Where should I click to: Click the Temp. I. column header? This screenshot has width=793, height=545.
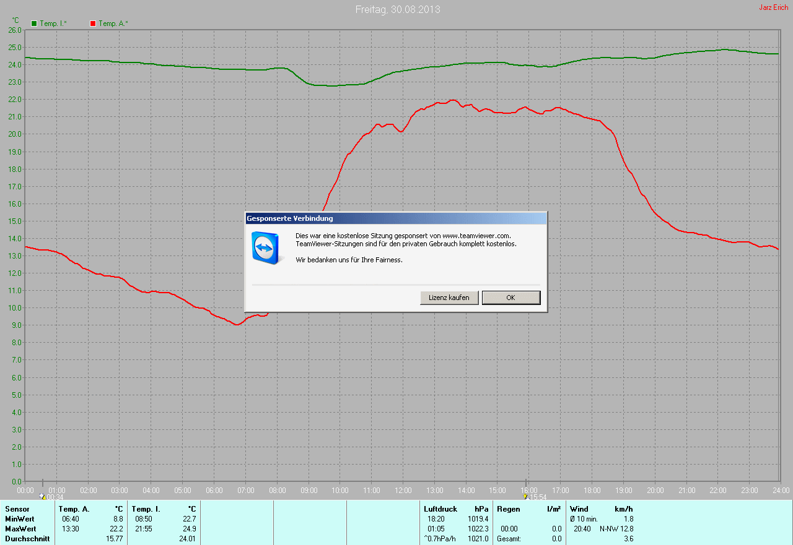146,509
